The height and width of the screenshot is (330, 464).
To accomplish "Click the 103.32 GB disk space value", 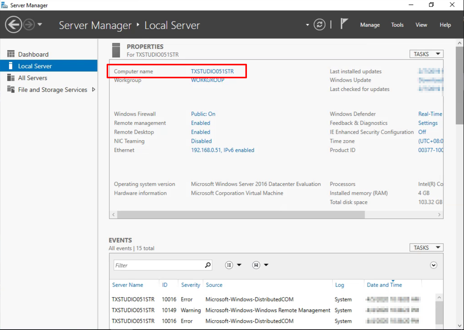I will click(430, 202).
